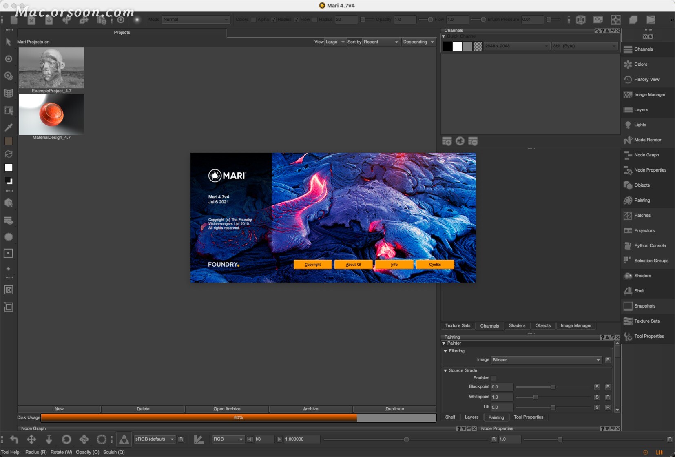The width and height of the screenshot is (675, 457).
Task: Click the Credits button
Action: point(435,265)
